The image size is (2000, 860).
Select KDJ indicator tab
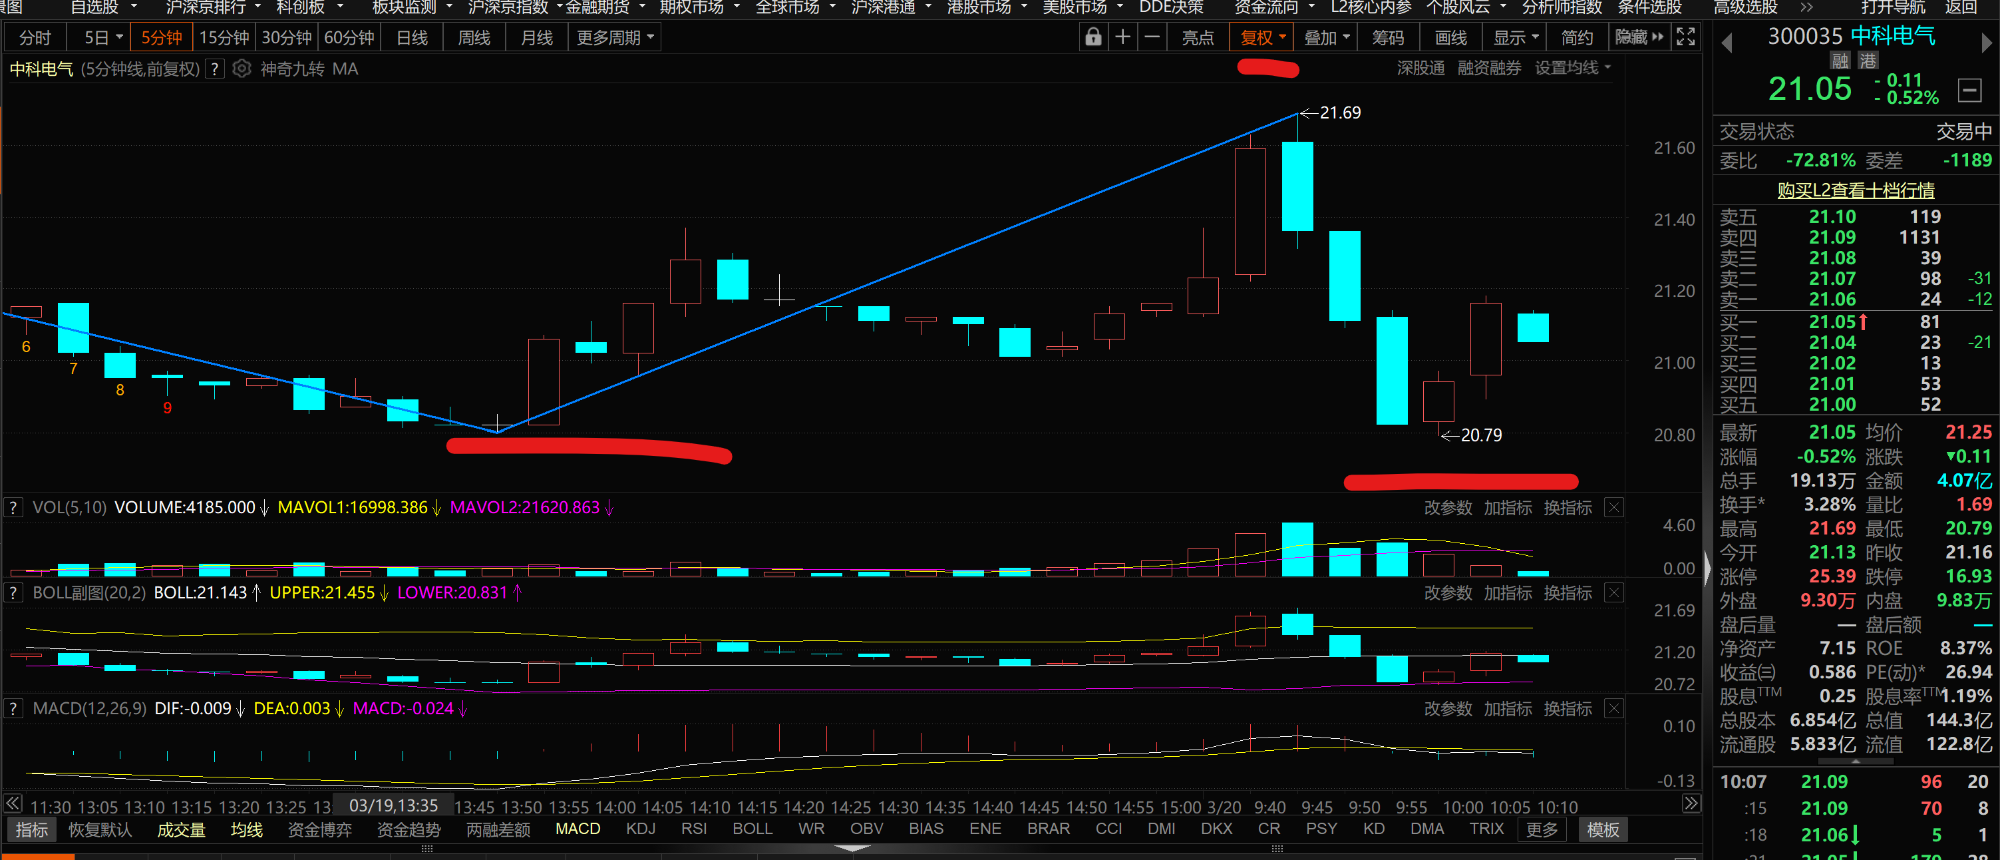pyautogui.click(x=641, y=829)
